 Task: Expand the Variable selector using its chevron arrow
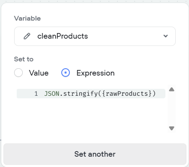[x=165, y=36]
